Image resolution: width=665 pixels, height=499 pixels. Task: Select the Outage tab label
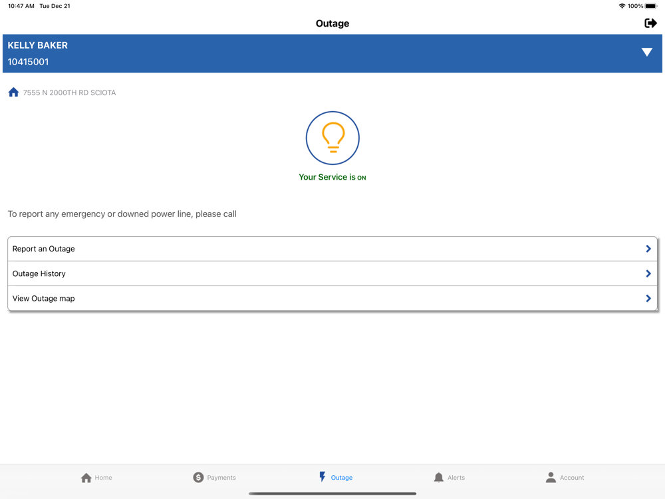coord(341,478)
